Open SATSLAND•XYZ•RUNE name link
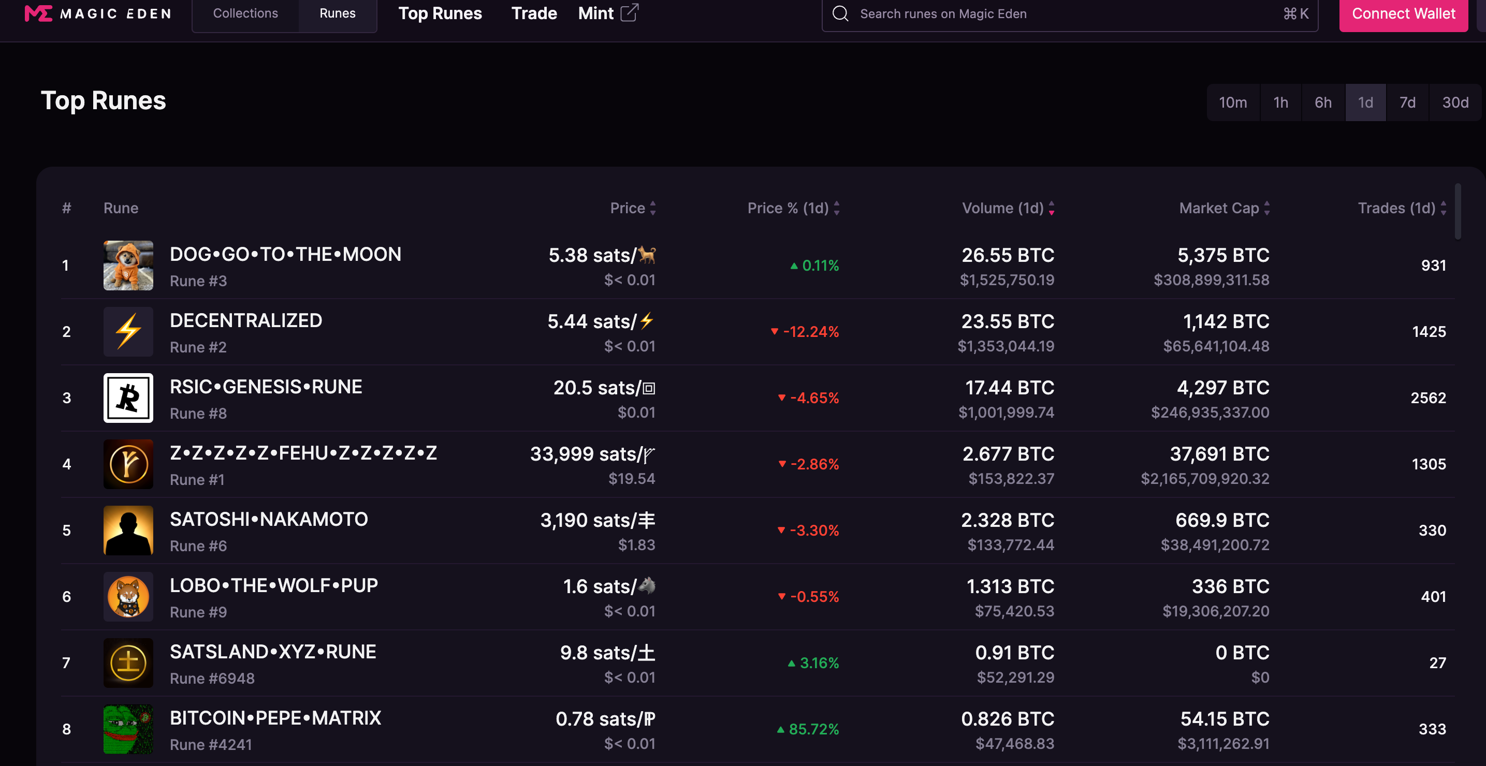 pos(273,652)
